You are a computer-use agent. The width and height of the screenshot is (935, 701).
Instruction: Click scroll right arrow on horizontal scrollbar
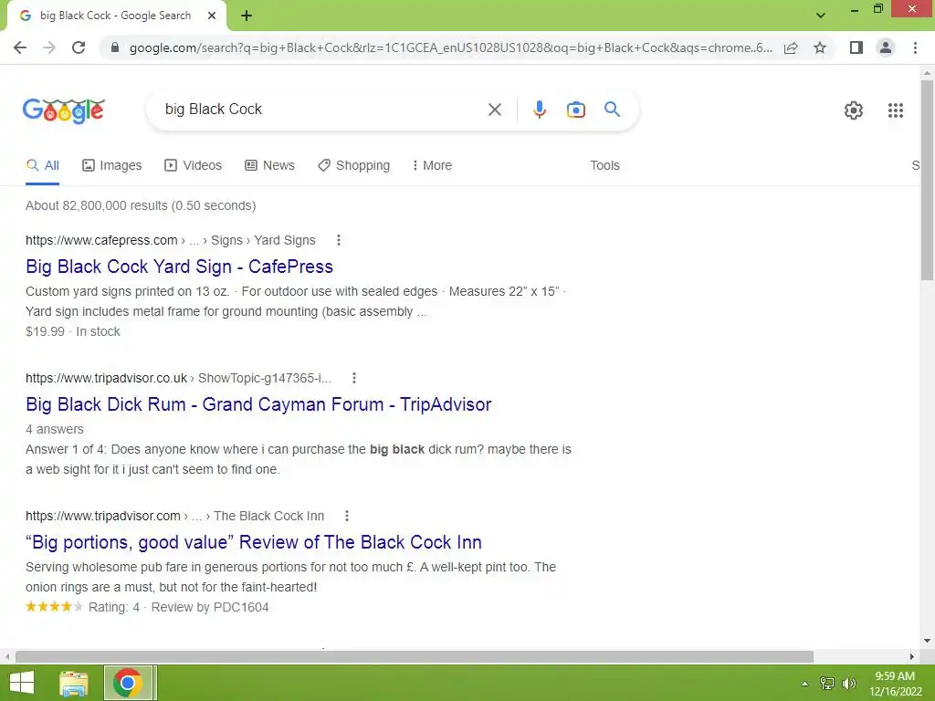coord(911,657)
